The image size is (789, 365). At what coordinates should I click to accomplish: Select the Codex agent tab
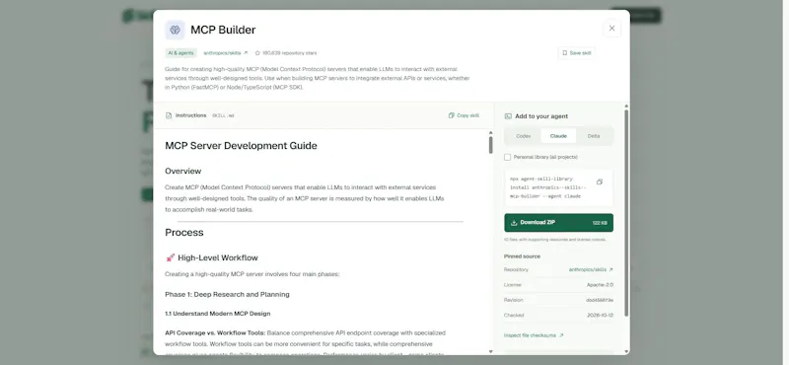pyautogui.click(x=524, y=136)
